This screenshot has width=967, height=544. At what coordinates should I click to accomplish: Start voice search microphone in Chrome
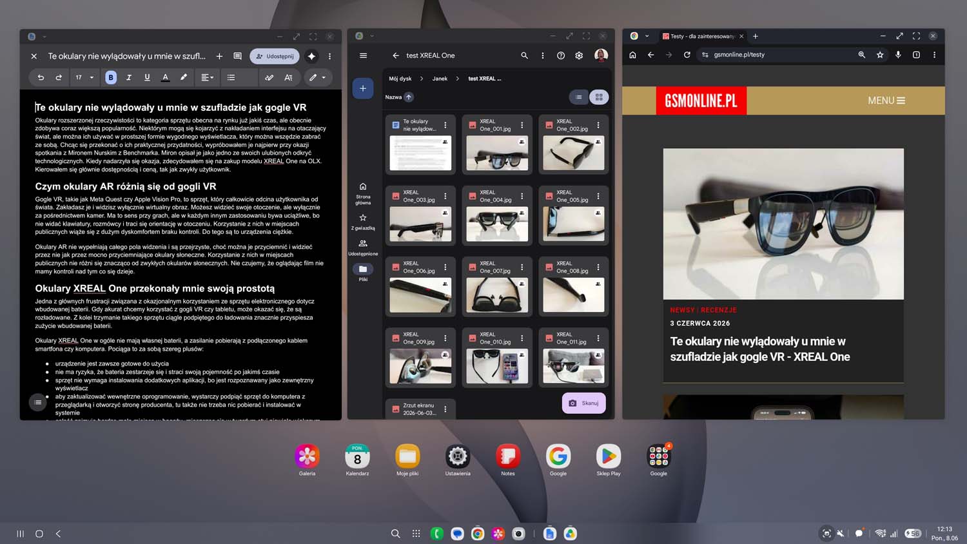(898, 55)
